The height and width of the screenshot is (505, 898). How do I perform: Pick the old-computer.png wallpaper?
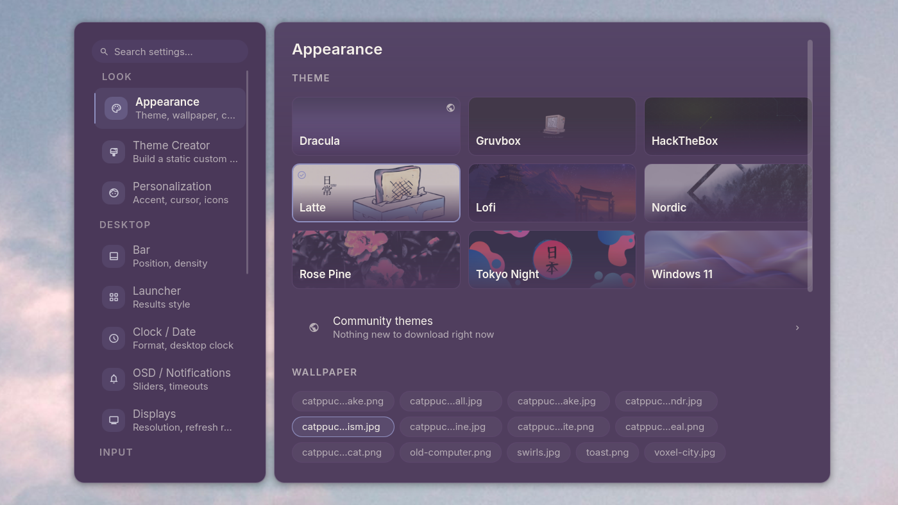(450, 452)
